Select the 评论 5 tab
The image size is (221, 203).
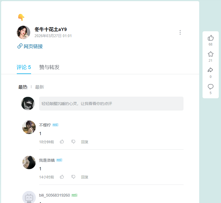(x=24, y=67)
